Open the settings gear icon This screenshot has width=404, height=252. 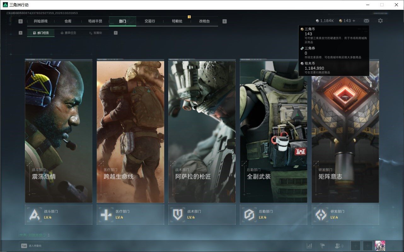coord(380,21)
